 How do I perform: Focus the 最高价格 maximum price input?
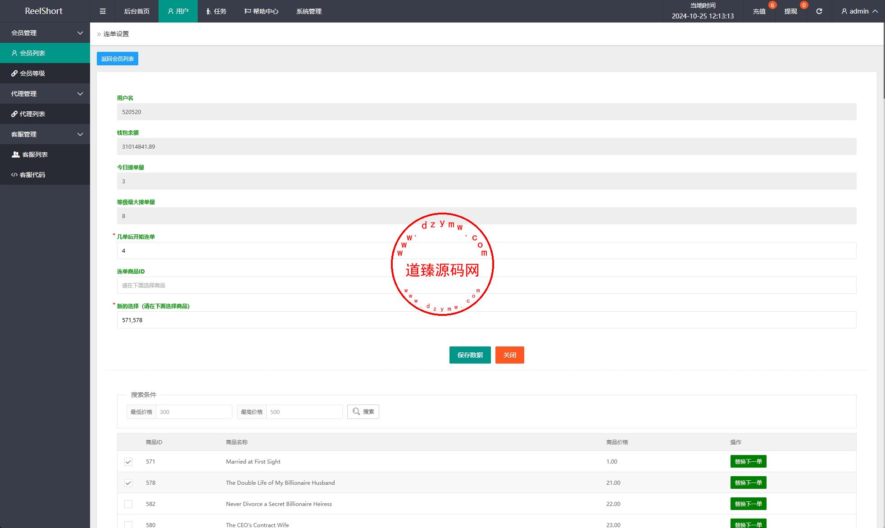(x=304, y=412)
